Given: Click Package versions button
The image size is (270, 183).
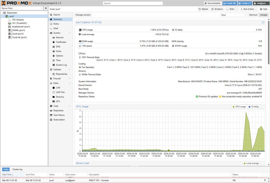Looking at the screenshot, I should pos(83,15).
